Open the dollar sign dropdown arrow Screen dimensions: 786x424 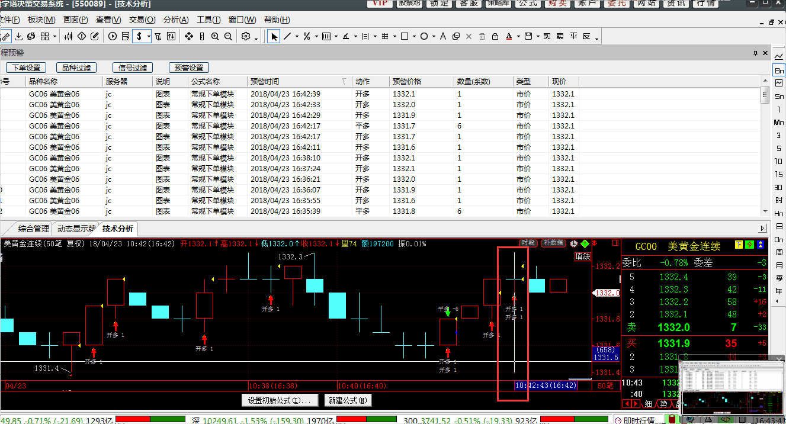click(149, 37)
